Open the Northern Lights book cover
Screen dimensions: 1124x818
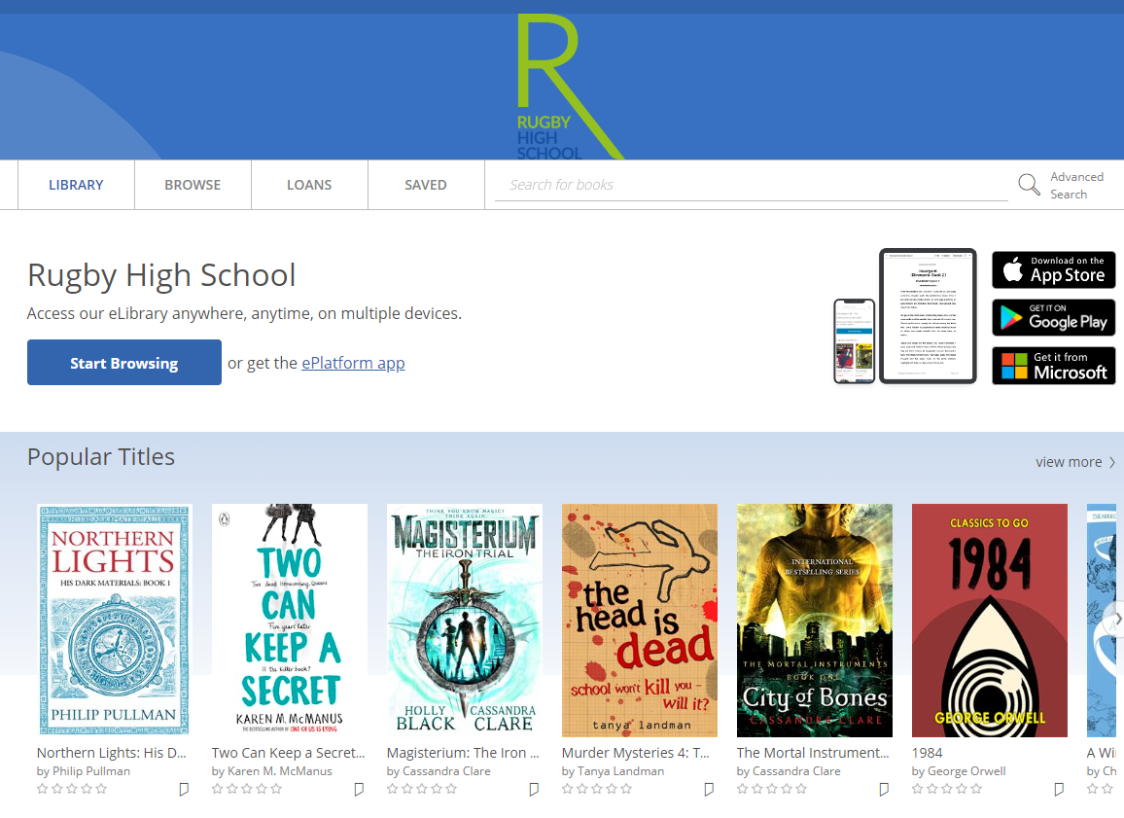[115, 621]
